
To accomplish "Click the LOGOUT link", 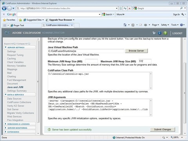I will click(177, 33).
